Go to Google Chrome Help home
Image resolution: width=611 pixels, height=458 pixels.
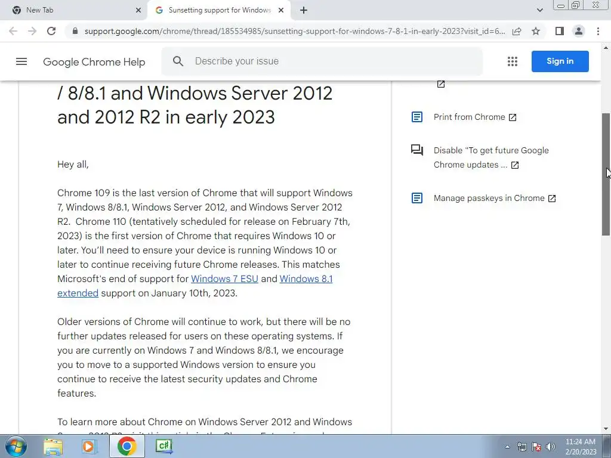(94, 62)
